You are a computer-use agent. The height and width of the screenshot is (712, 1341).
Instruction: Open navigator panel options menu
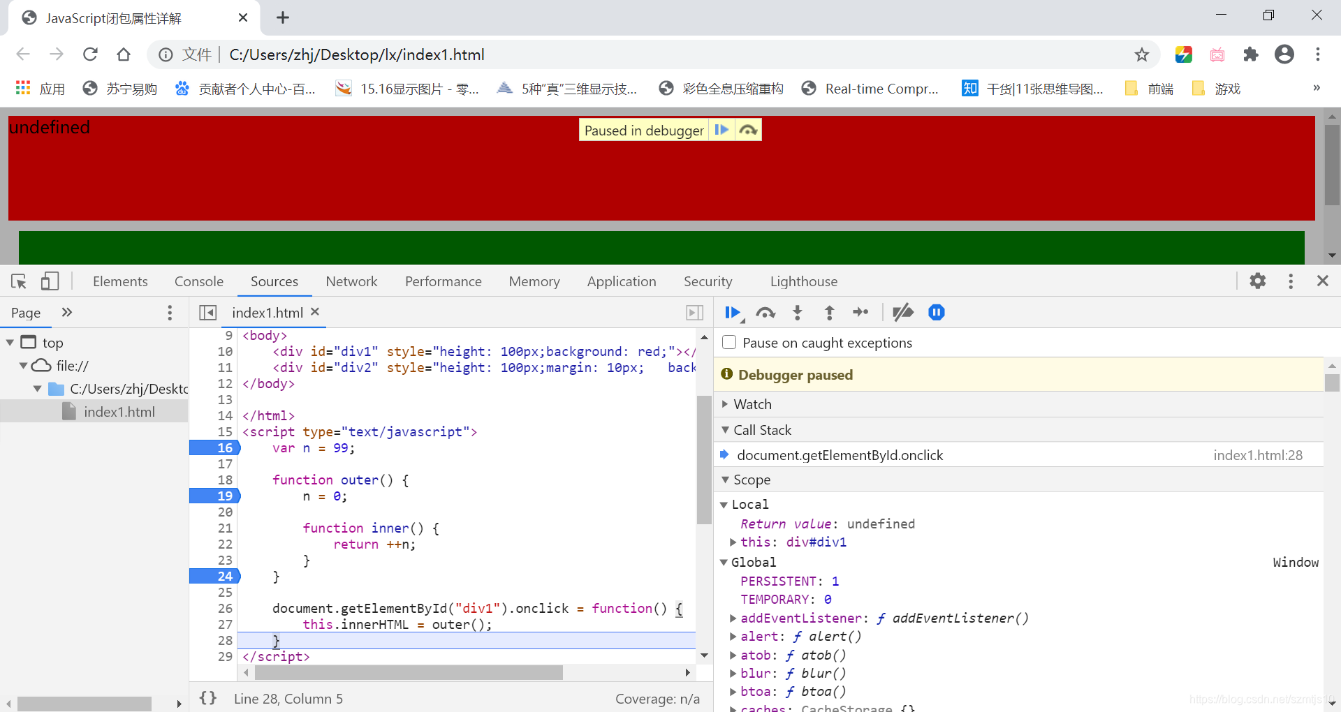pyautogui.click(x=170, y=313)
